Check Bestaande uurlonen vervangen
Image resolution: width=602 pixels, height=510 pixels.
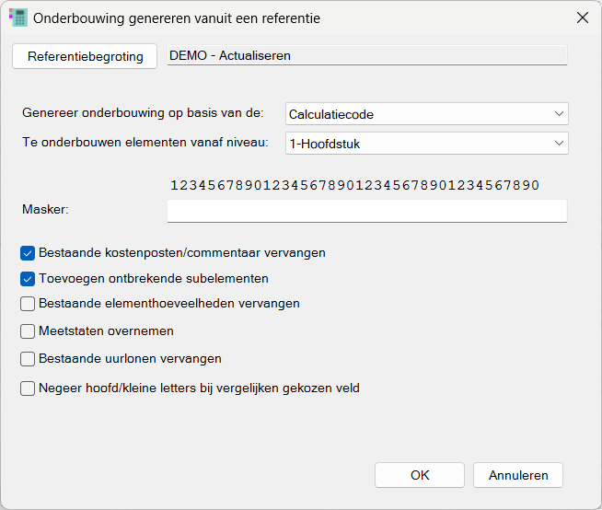(x=28, y=359)
